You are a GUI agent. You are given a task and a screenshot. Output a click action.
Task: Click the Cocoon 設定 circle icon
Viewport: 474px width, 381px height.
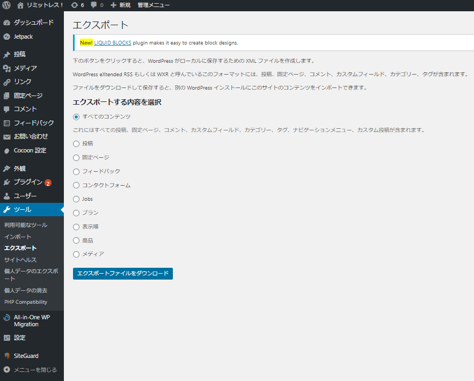[6, 151]
